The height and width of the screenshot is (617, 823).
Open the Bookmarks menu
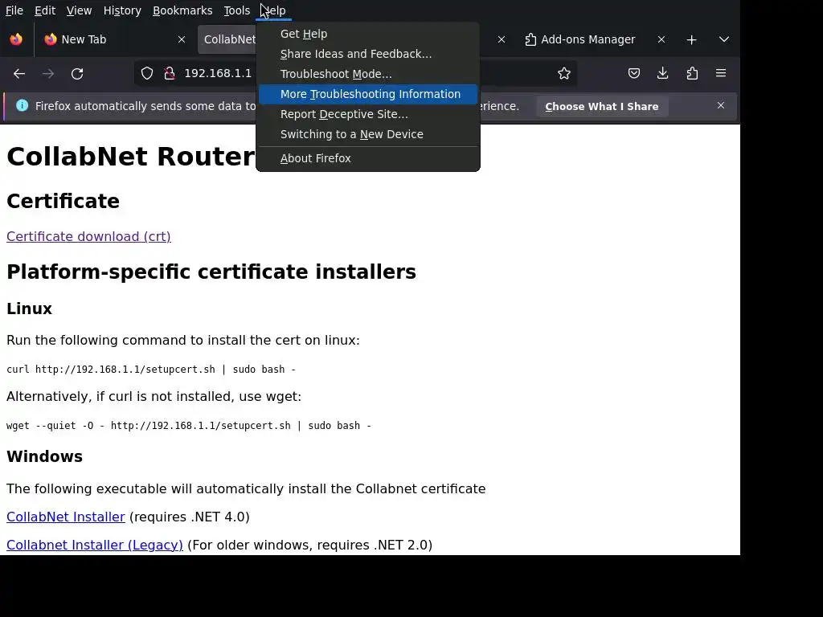click(x=182, y=10)
